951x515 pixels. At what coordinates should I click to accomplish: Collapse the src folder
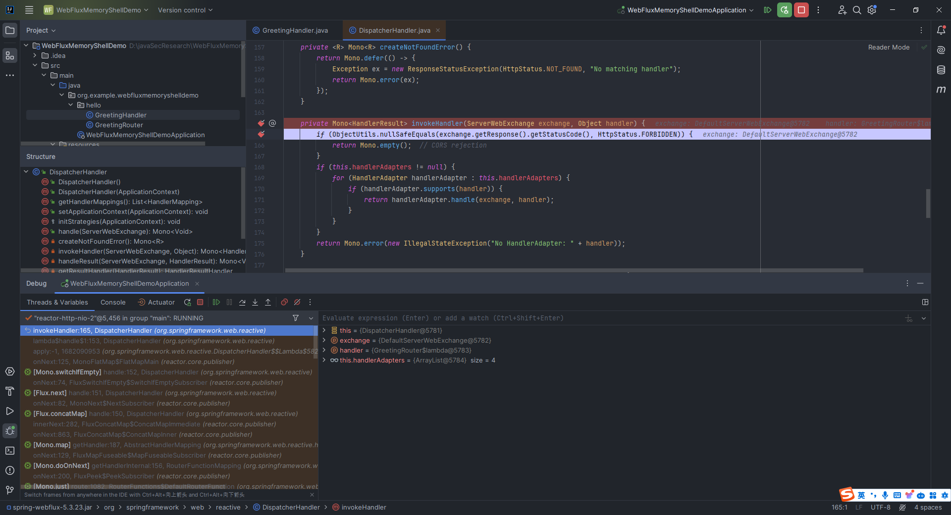(x=35, y=65)
